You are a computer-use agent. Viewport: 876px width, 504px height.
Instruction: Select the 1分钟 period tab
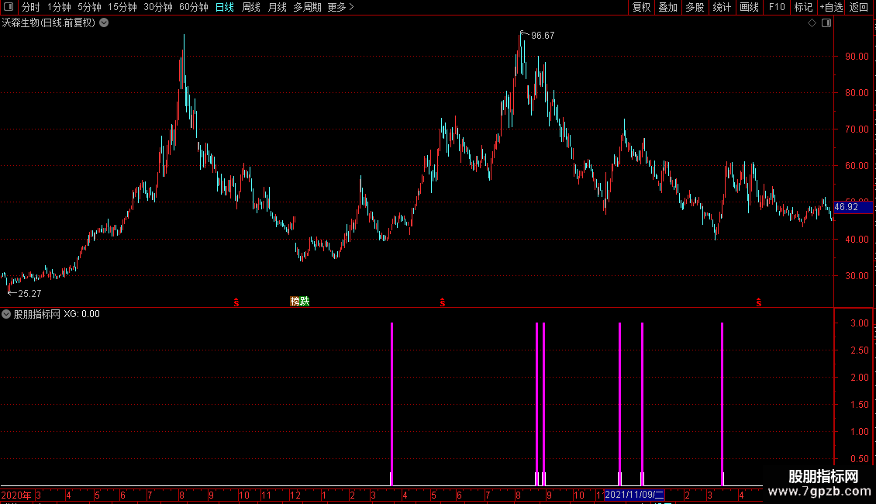pos(59,7)
